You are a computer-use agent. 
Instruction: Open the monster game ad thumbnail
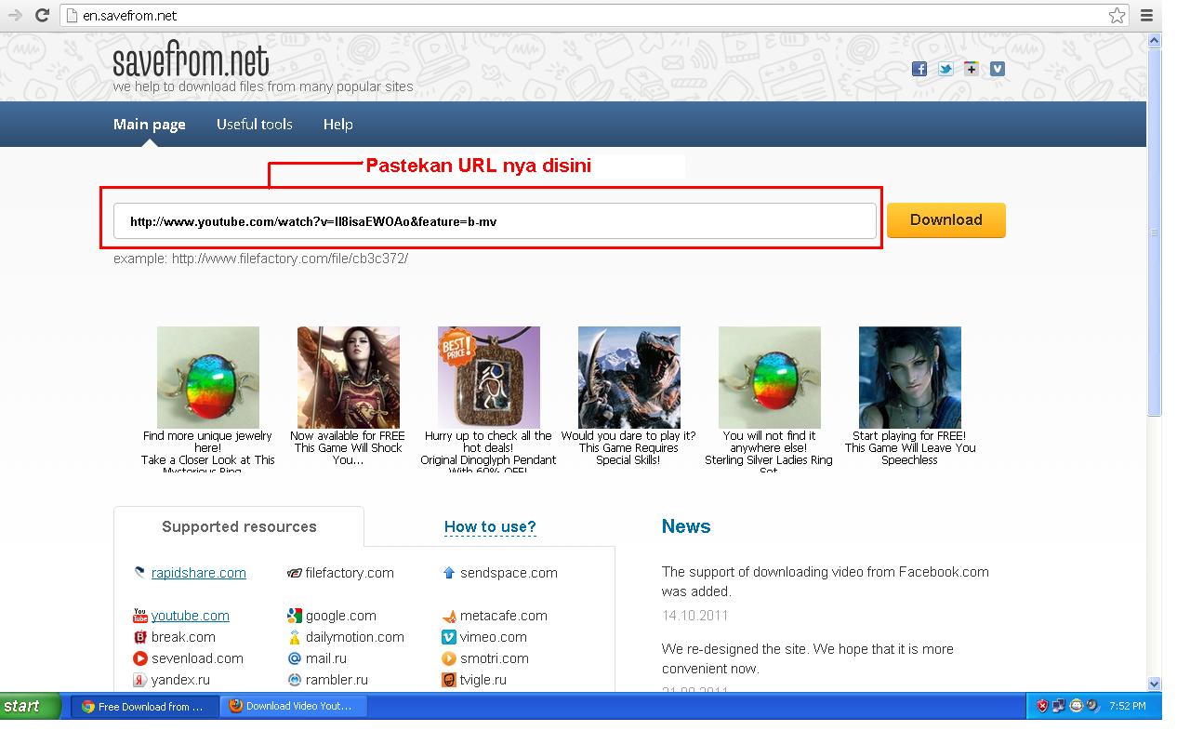pos(629,378)
